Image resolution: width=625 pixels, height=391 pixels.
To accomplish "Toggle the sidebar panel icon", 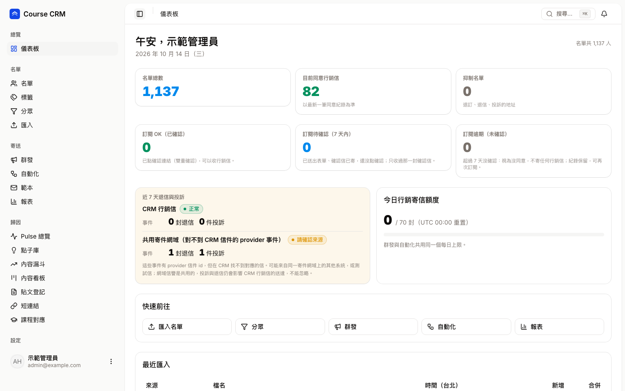I will [x=140, y=14].
